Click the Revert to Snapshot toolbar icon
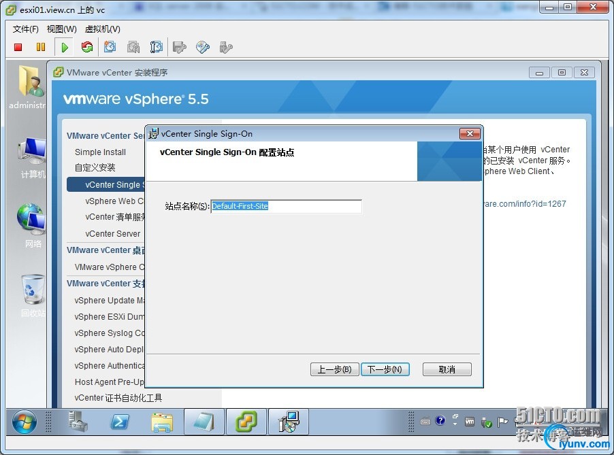The height and width of the screenshot is (455, 614). point(133,48)
